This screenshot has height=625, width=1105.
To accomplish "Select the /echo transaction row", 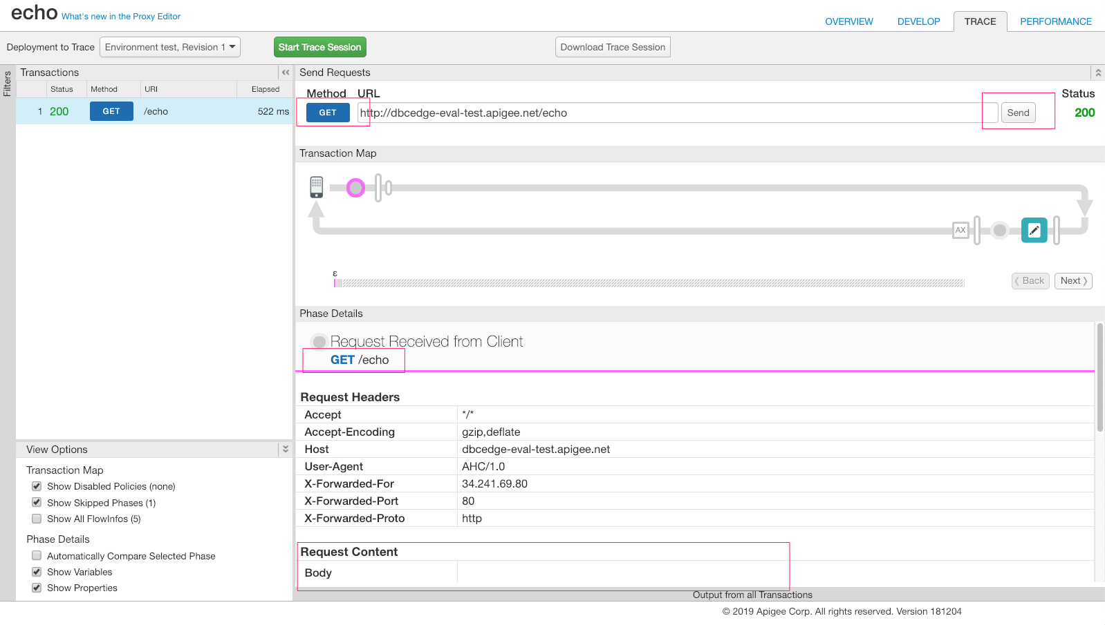I will pos(154,111).
